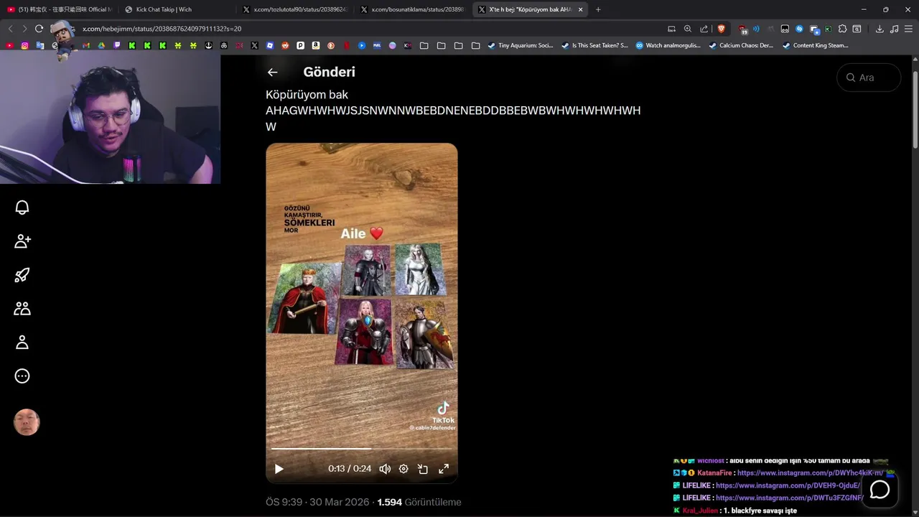The width and height of the screenshot is (919, 517).
Task: Open the profile person icon in sidebar
Action: click(x=22, y=343)
